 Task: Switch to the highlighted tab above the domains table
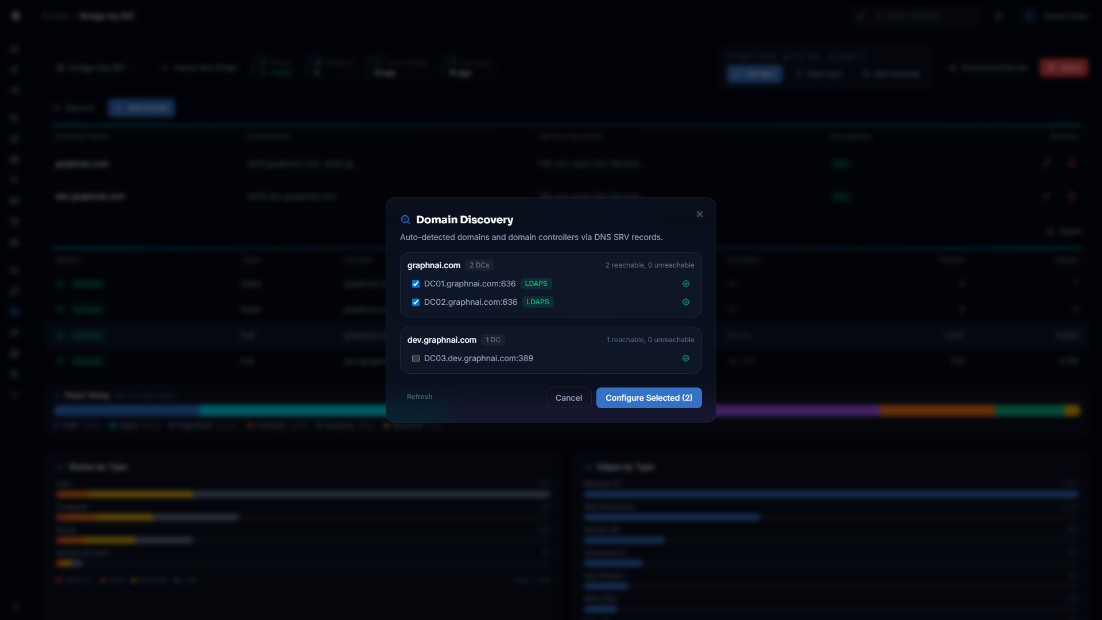141,107
